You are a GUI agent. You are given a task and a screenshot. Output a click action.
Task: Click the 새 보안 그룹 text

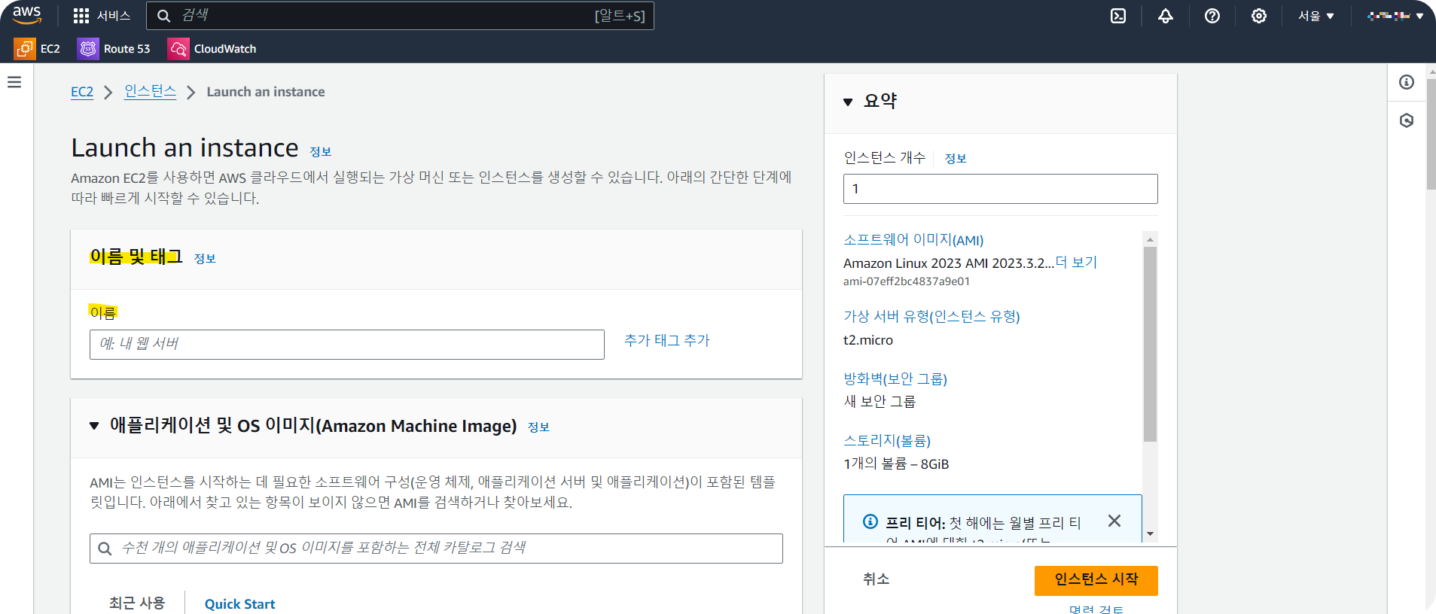coord(880,401)
